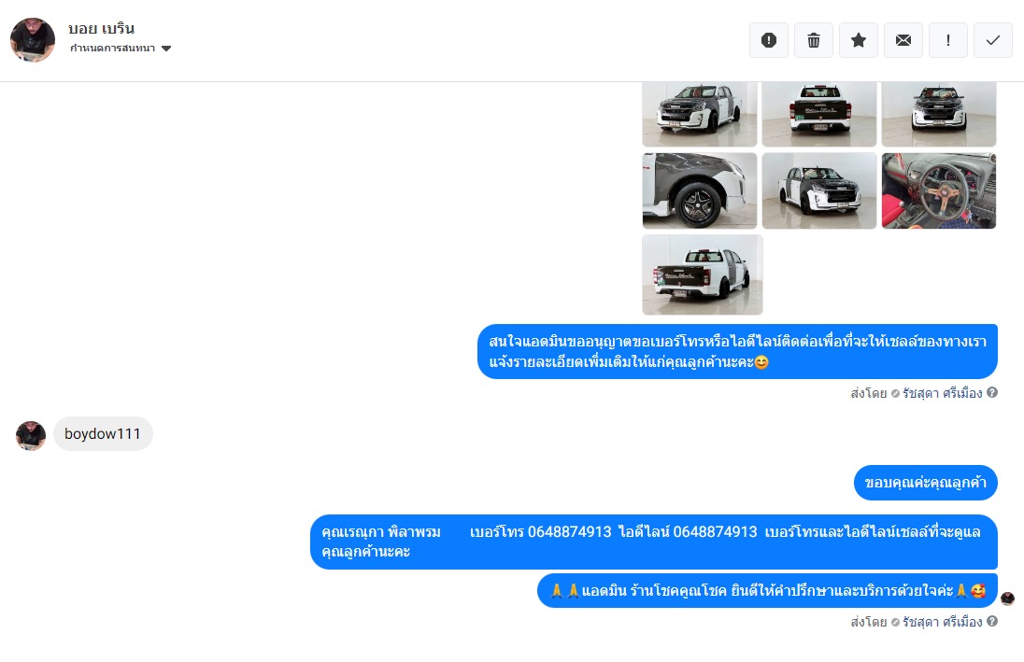Select the boydow111 message bubble
Image resolution: width=1024 pixels, height=662 pixels.
point(103,433)
